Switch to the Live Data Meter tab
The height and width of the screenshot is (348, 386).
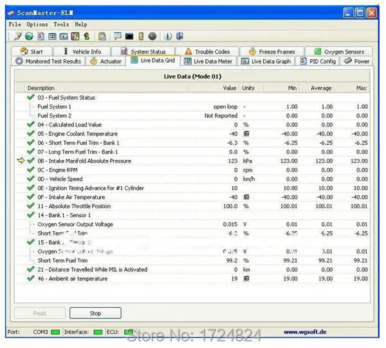(208, 61)
